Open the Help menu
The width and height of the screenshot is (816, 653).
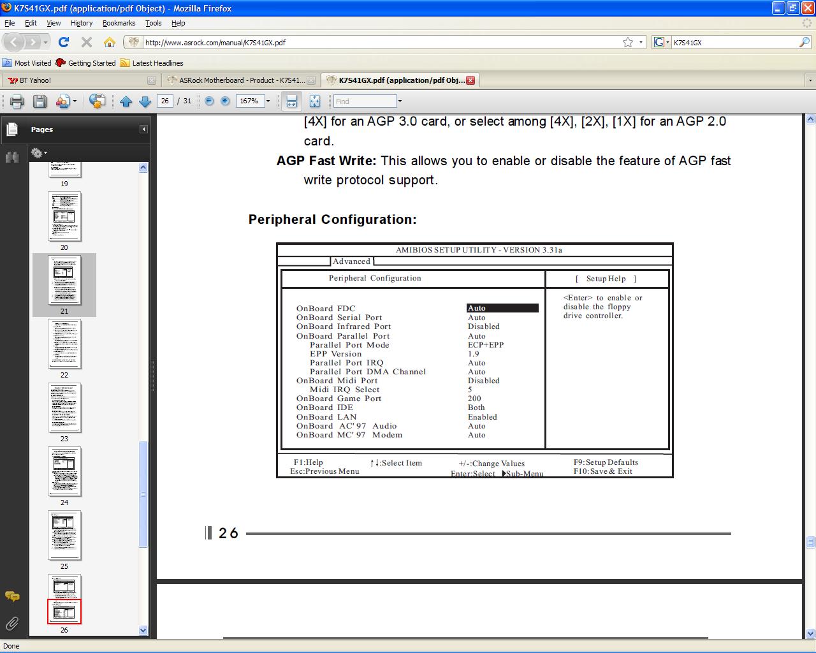coord(178,23)
